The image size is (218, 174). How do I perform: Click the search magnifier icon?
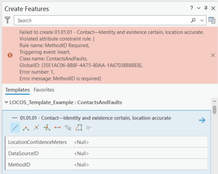click(193, 20)
